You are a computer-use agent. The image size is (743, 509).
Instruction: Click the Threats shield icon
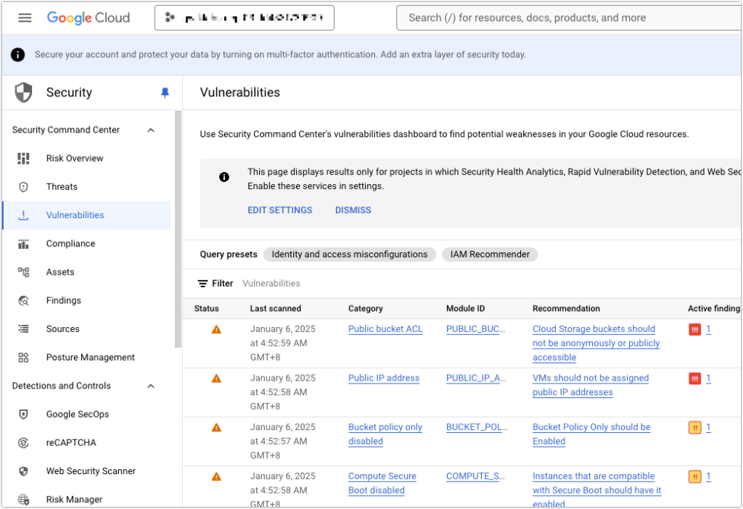coord(23,186)
